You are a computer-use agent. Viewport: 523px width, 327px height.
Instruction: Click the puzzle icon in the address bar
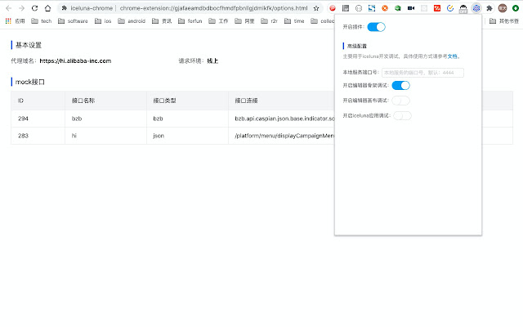[64, 8]
